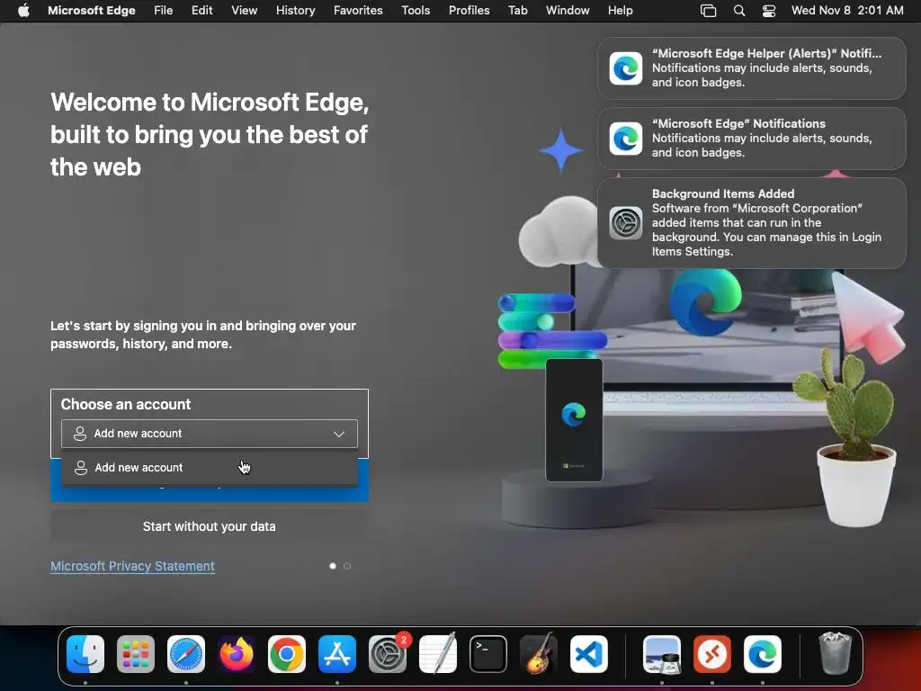This screenshot has height=691, width=921.
Task: Click Stage Manager icon in menu bar
Action: pyautogui.click(x=709, y=11)
